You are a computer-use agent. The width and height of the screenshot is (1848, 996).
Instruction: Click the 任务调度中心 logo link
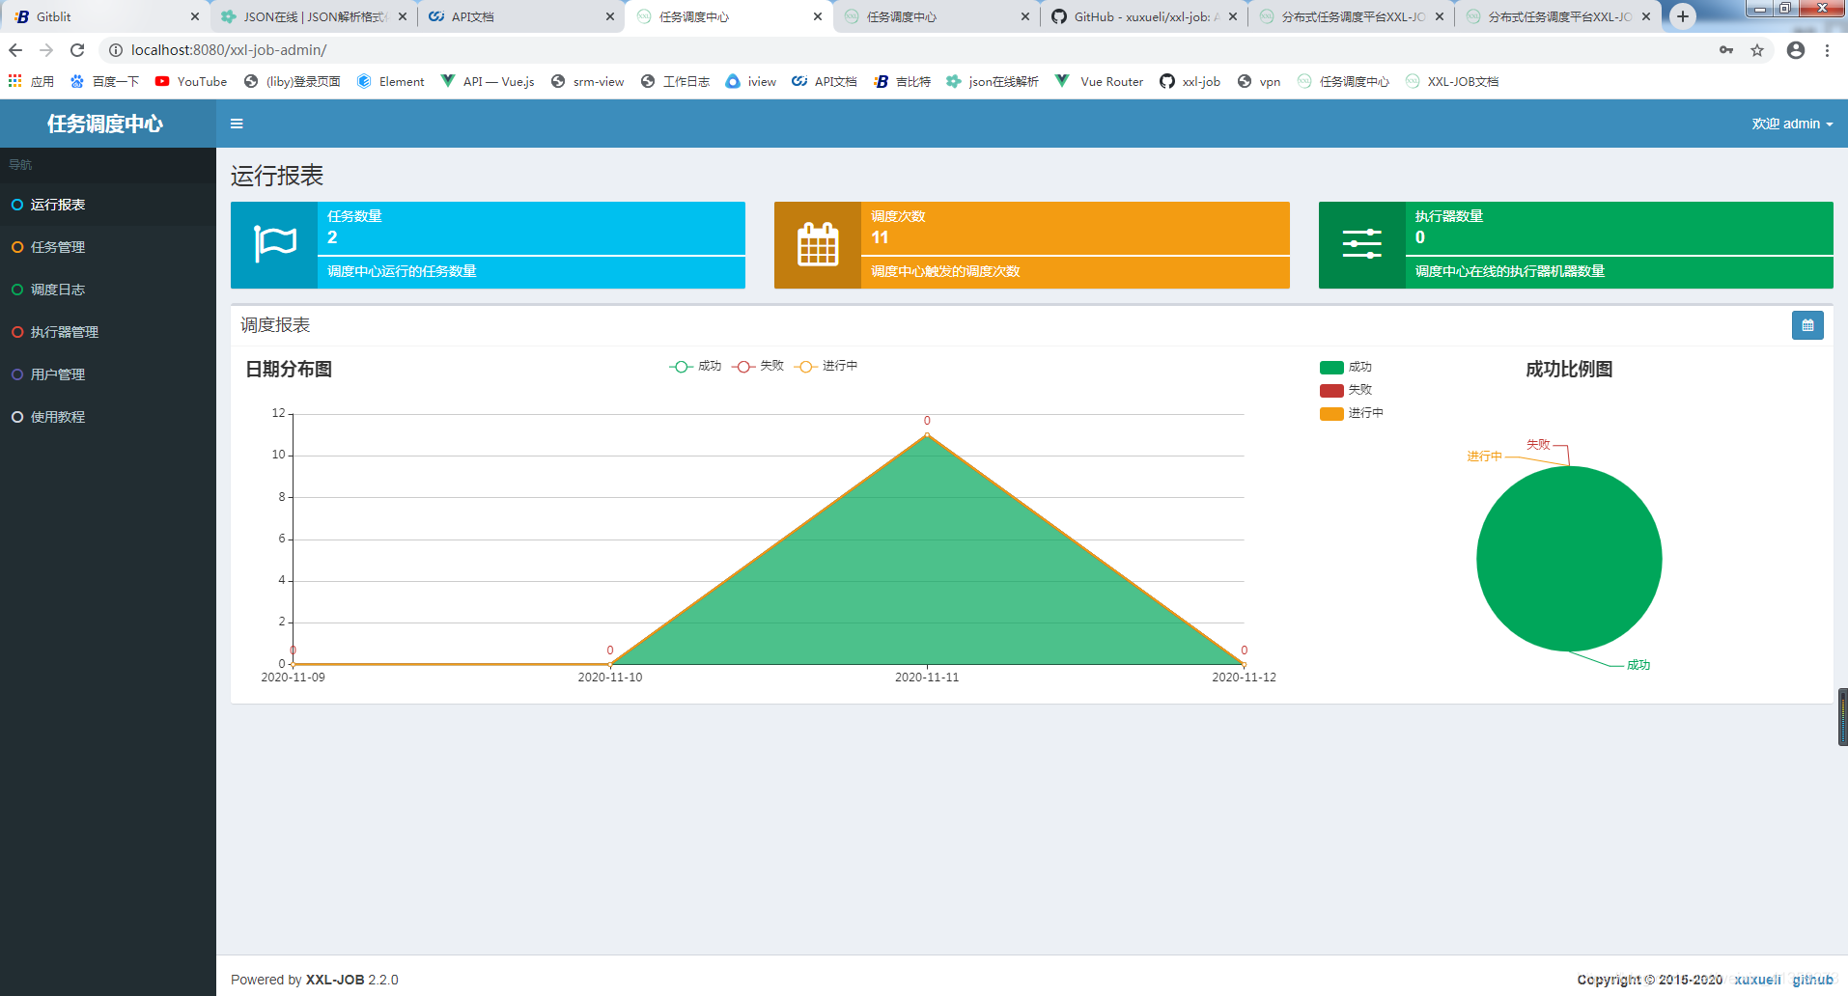105,124
